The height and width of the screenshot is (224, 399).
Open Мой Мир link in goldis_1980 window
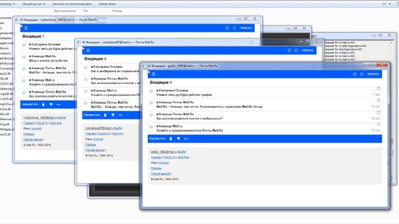click(183, 157)
